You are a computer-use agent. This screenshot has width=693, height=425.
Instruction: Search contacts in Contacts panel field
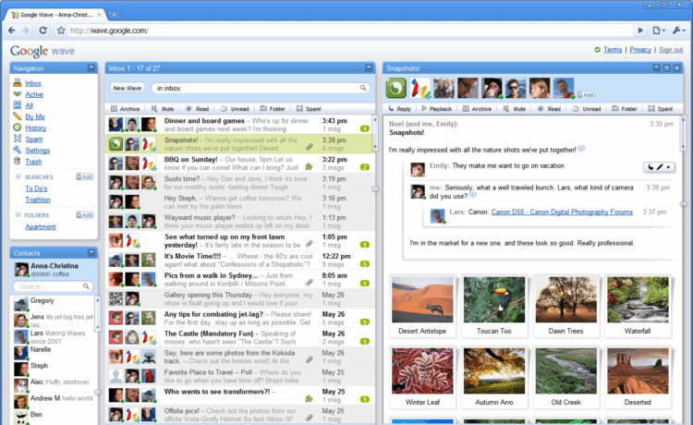(x=53, y=286)
